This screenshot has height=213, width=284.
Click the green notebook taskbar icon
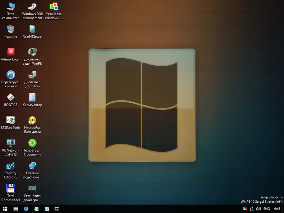pyautogui.click(x=37, y=209)
